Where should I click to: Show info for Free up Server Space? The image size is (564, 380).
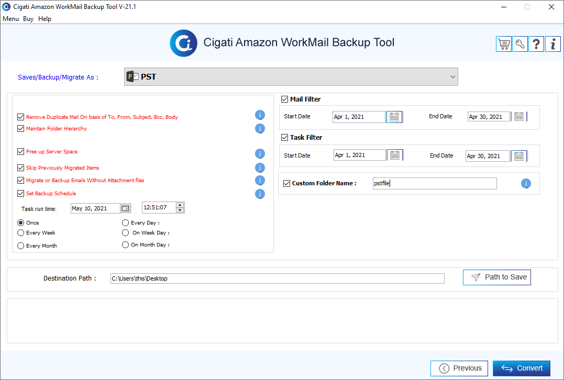(x=260, y=154)
